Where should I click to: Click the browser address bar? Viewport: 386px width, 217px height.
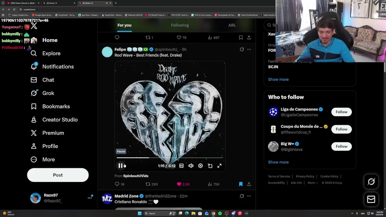pyautogui.click(x=145, y=9)
